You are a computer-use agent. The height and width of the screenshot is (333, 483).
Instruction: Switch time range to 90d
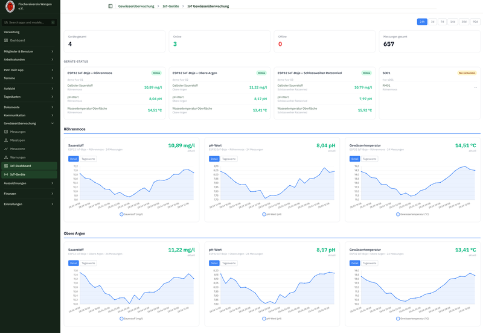pos(475,22)
